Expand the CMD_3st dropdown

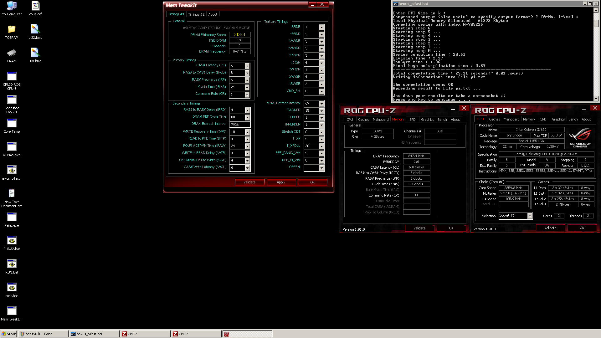321,91
